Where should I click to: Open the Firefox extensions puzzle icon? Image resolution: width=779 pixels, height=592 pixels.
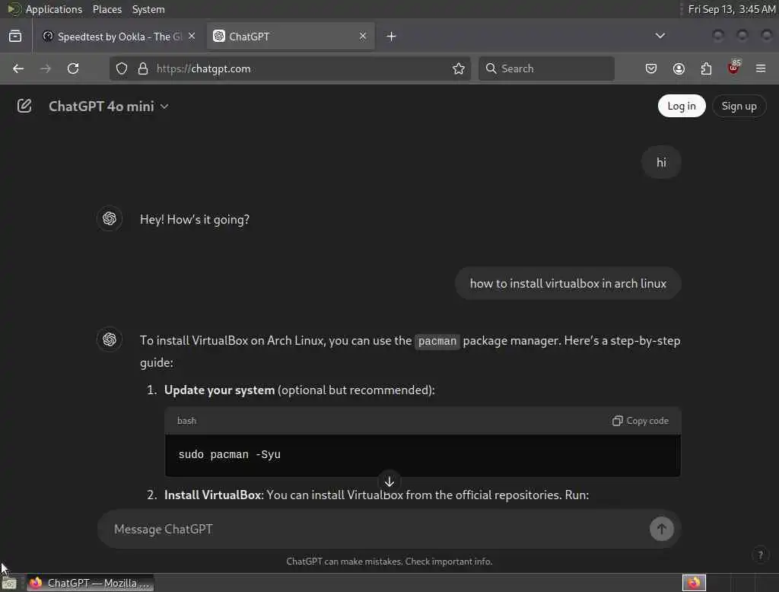click(706, 68)
